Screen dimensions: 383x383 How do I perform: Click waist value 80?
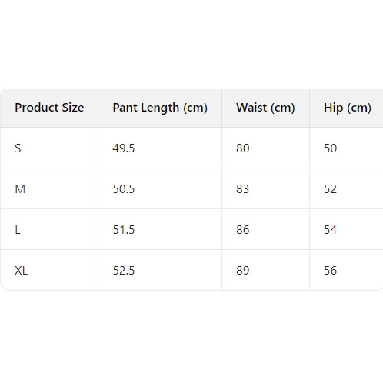tap(243, 148)
